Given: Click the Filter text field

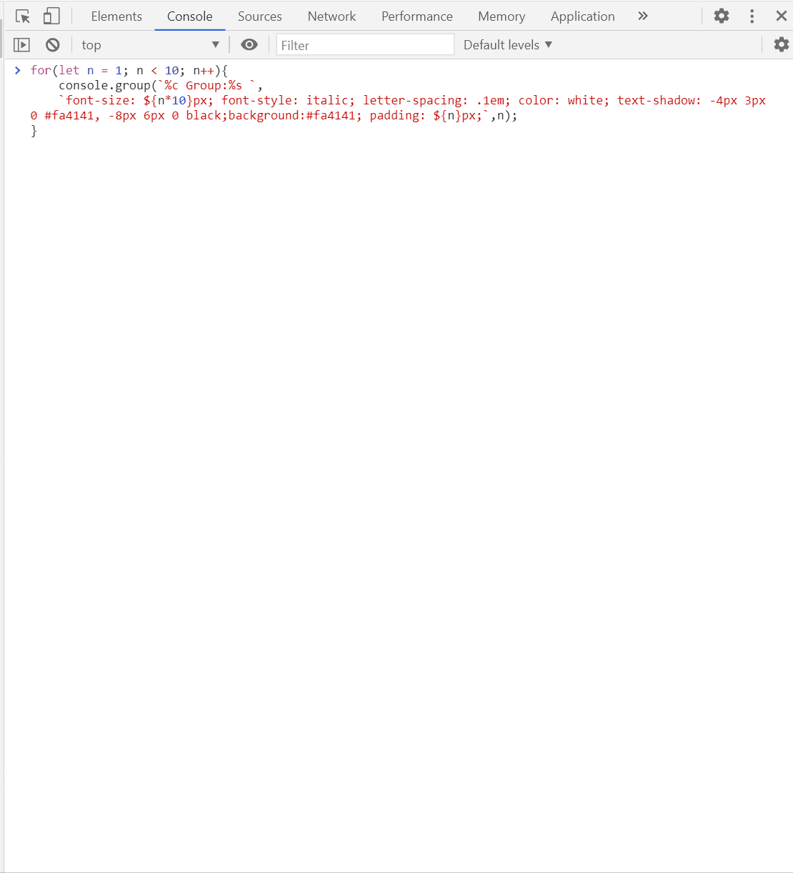Looking at the screenshot, I should 365,44.
